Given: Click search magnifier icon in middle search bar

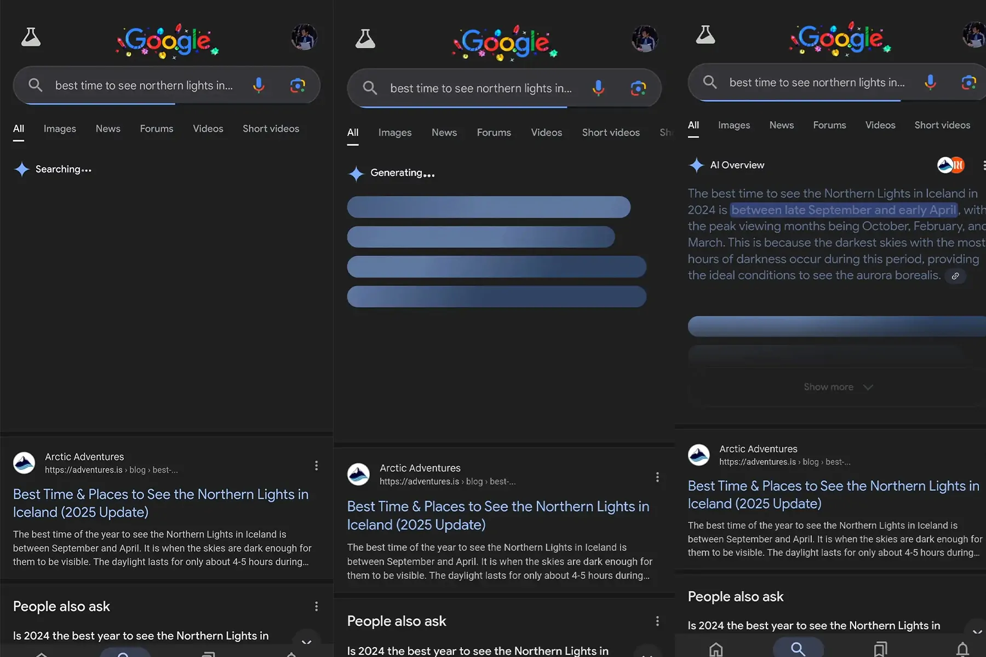Looking at the screenshot, I should (370, 88).
